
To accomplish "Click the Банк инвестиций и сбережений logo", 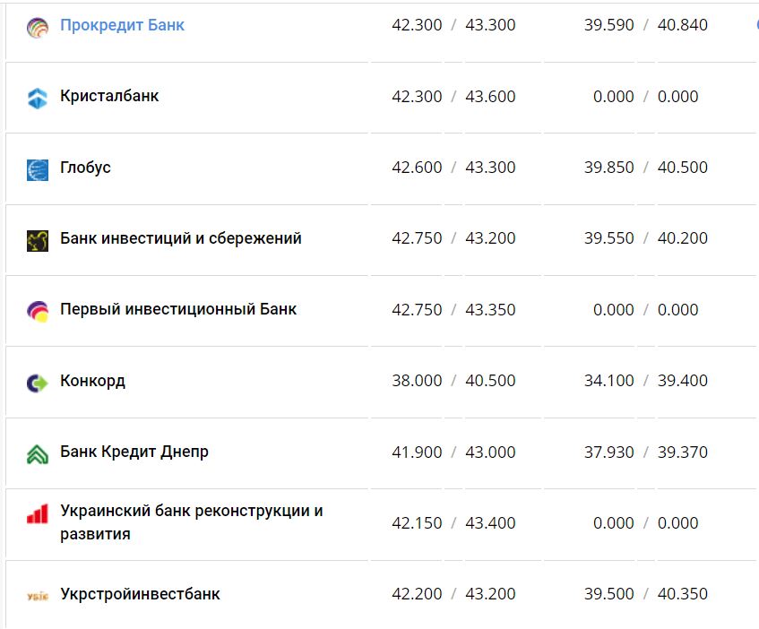I will pos(36,239).
